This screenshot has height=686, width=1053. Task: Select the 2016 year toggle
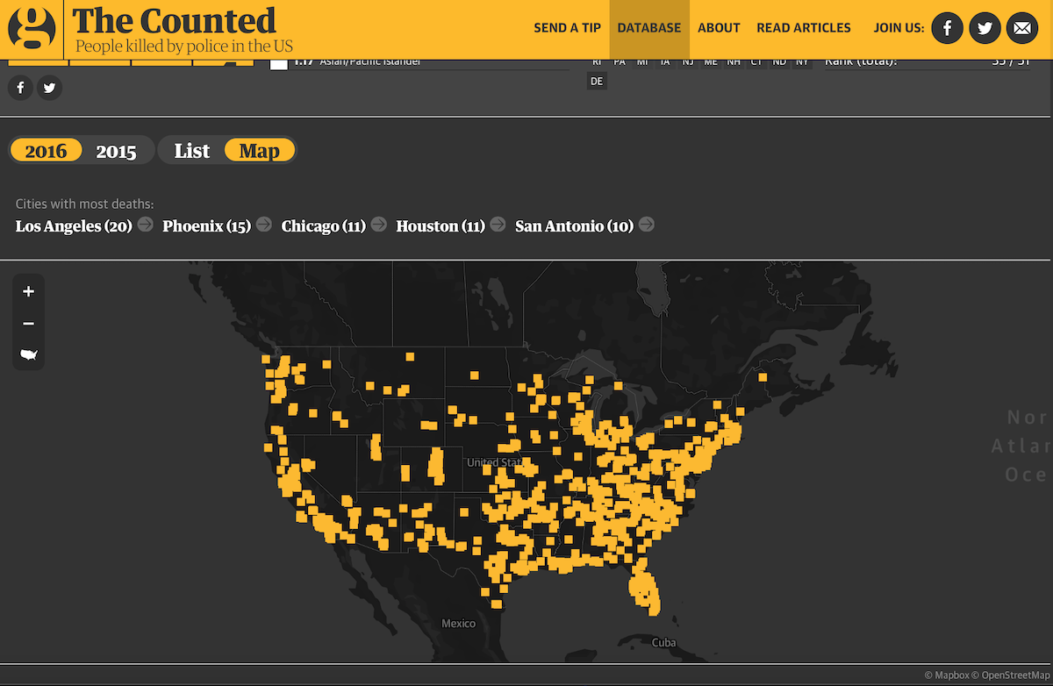point(47,151)
